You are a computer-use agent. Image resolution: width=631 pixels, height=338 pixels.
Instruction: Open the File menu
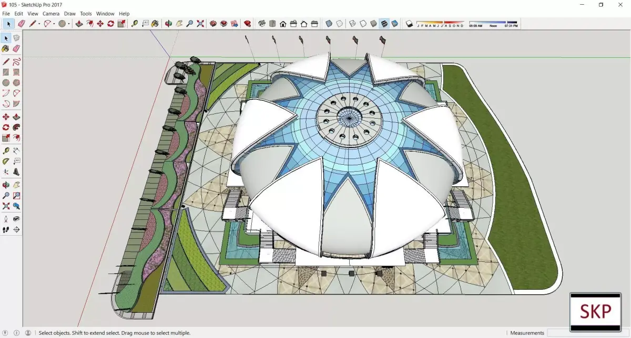[x=6, y=14]
